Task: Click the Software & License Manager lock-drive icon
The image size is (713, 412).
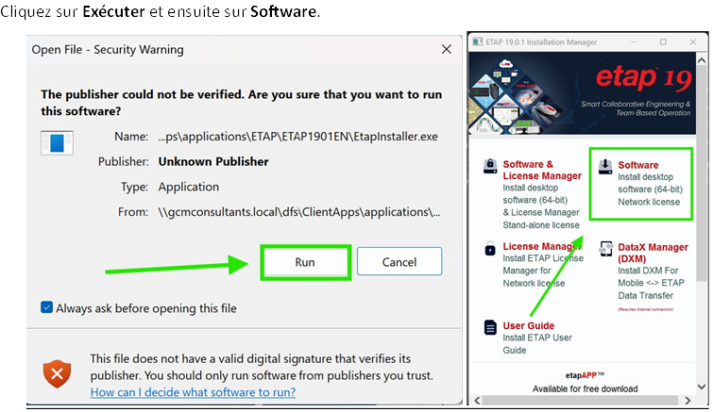Action: [x=490, y=166]
